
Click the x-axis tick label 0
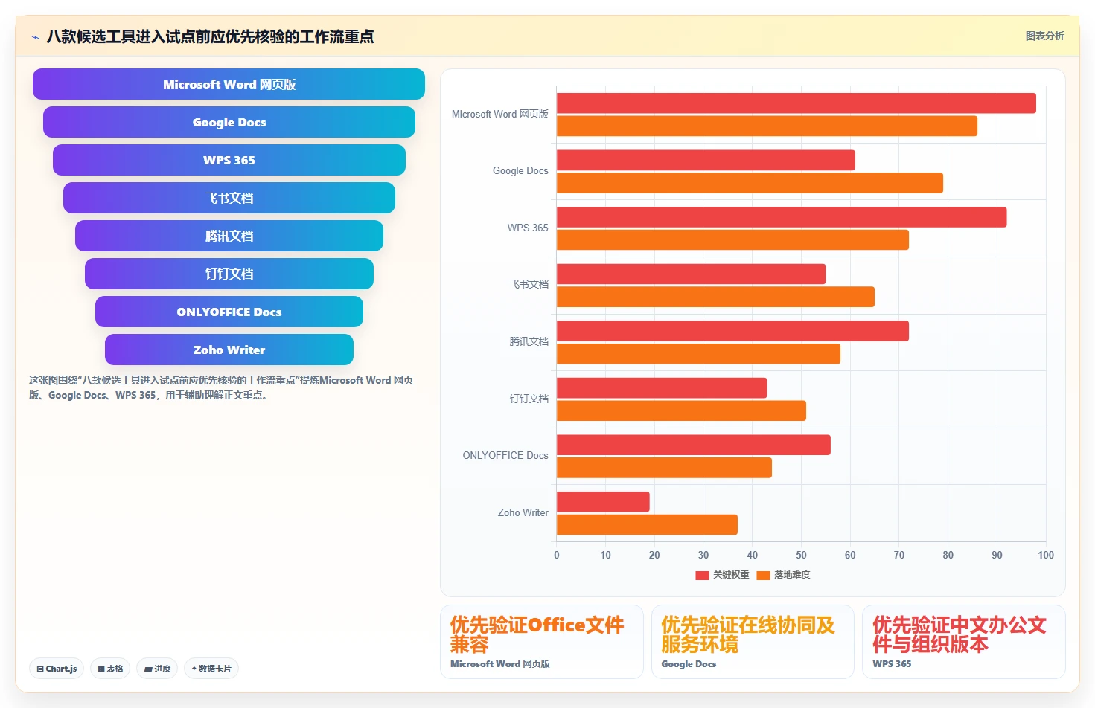(x=557, y=555)
